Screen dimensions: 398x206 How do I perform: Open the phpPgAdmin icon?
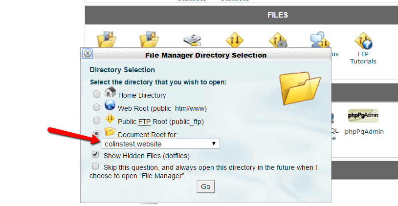pos(363,116)
